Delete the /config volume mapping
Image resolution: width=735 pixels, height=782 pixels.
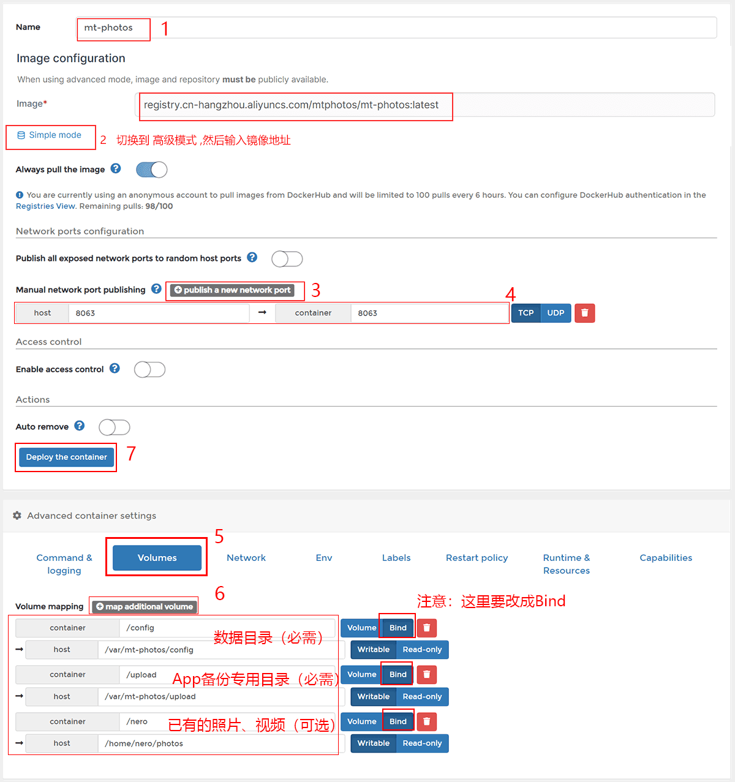pyautogui.click(x=427, y=628)
